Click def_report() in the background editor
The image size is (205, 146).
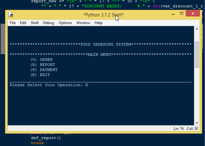(46, 138)
